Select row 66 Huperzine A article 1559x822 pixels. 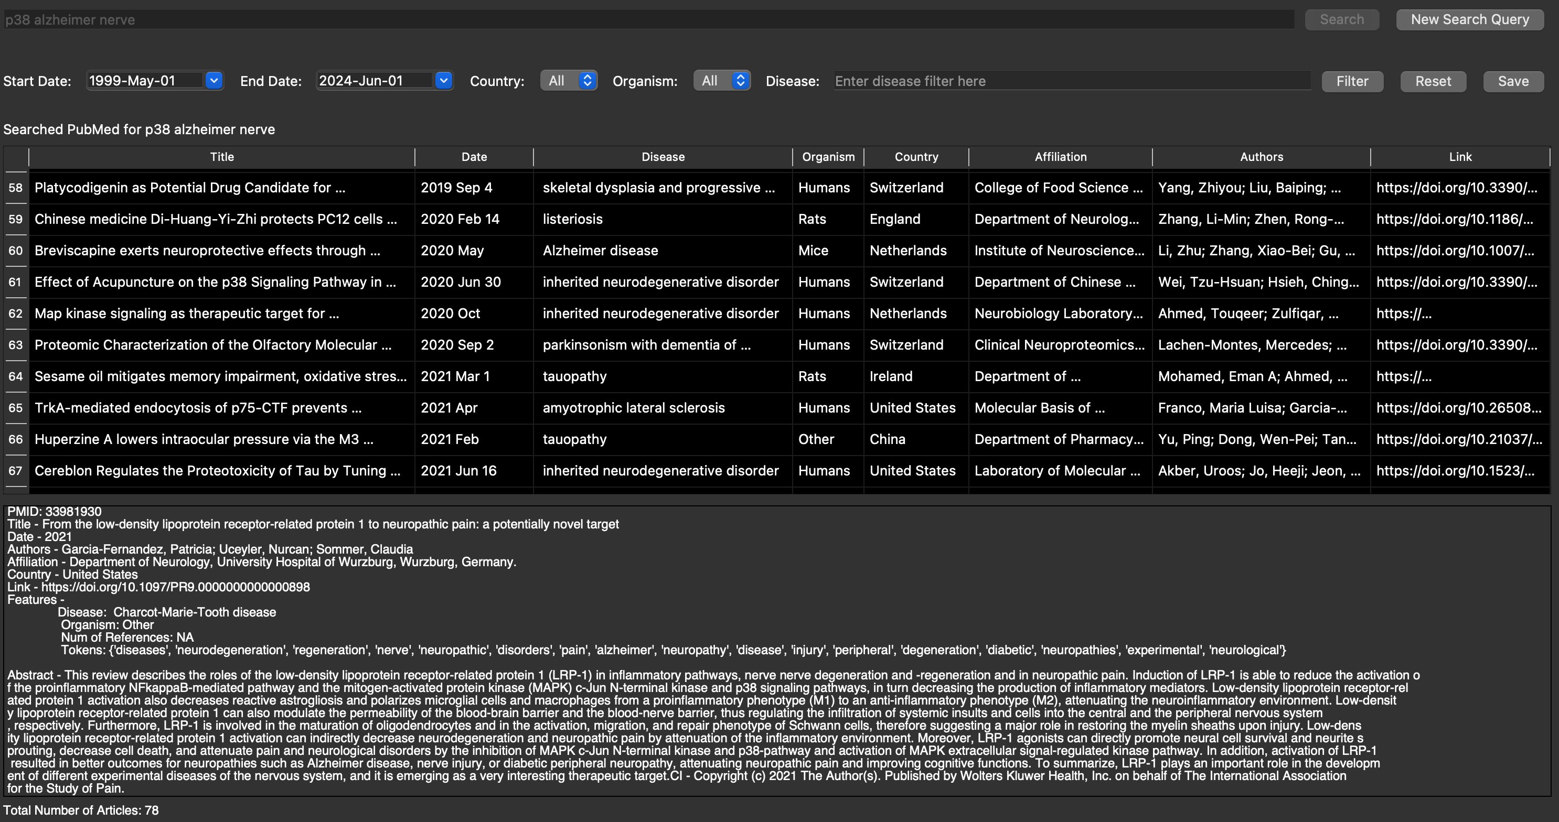coord(204,439)
